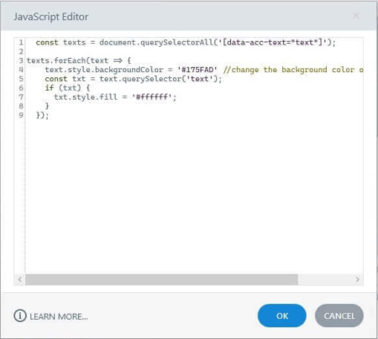
Task: Click the info icon beside Learn More
Action: tap(20, 316)
